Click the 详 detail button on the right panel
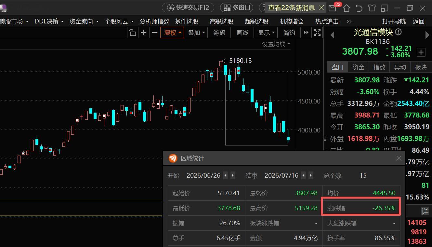The image size is (432, 247). point(425,212)
